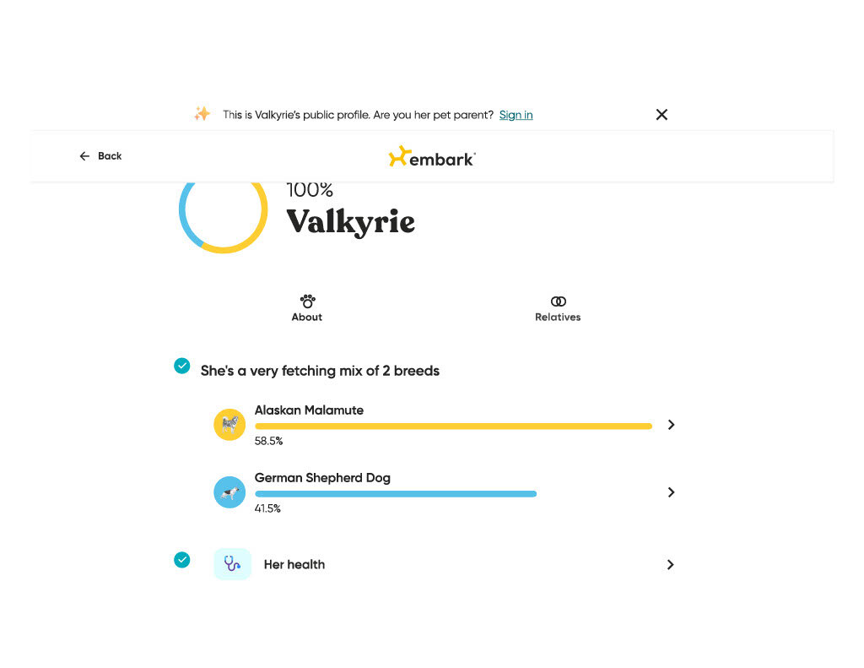Click the back arrow icon

point(84,156)
